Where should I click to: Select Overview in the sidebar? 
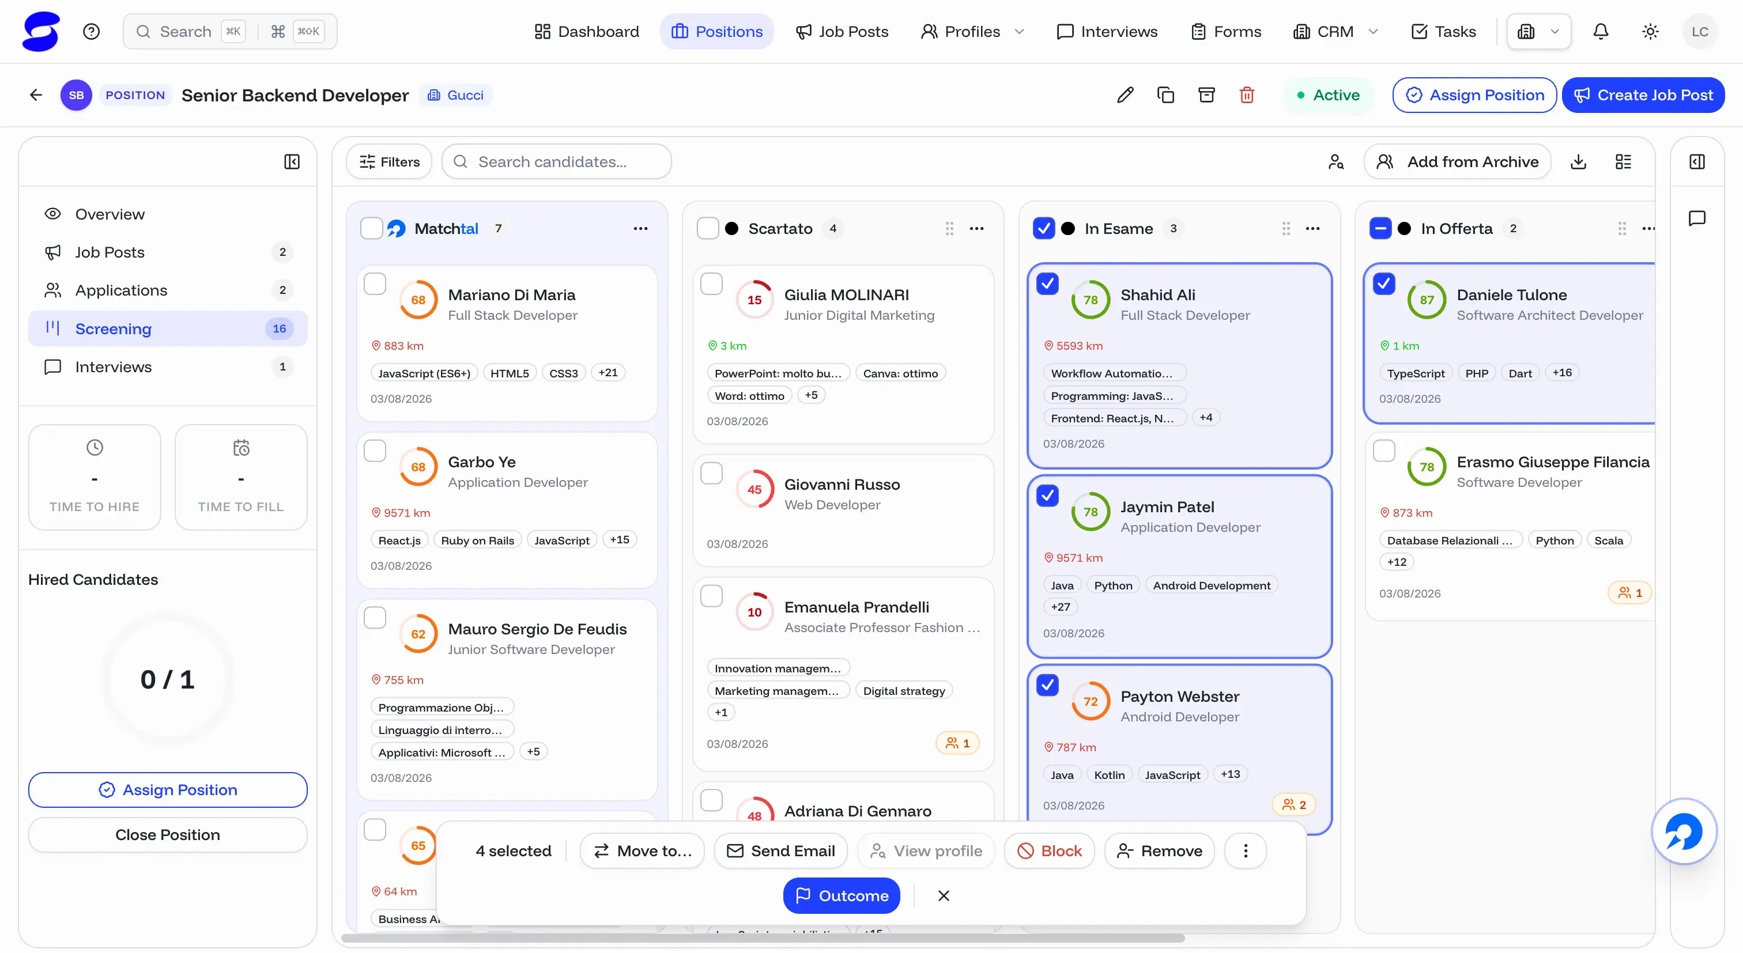coord(168,214)
